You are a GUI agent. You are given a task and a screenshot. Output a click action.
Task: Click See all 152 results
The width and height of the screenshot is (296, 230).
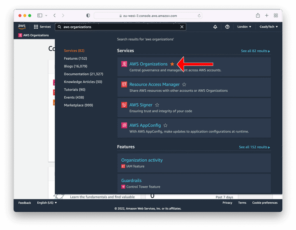tap(254, 147)
